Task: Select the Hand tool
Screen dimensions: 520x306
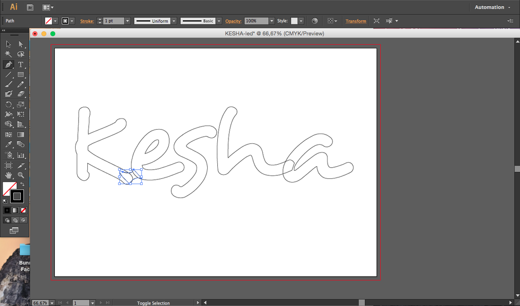Action: pos(8,175)
